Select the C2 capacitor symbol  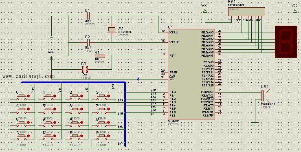88,42
